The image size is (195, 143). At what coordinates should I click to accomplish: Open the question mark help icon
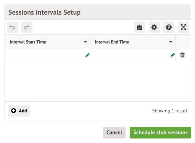pos(169,27)
